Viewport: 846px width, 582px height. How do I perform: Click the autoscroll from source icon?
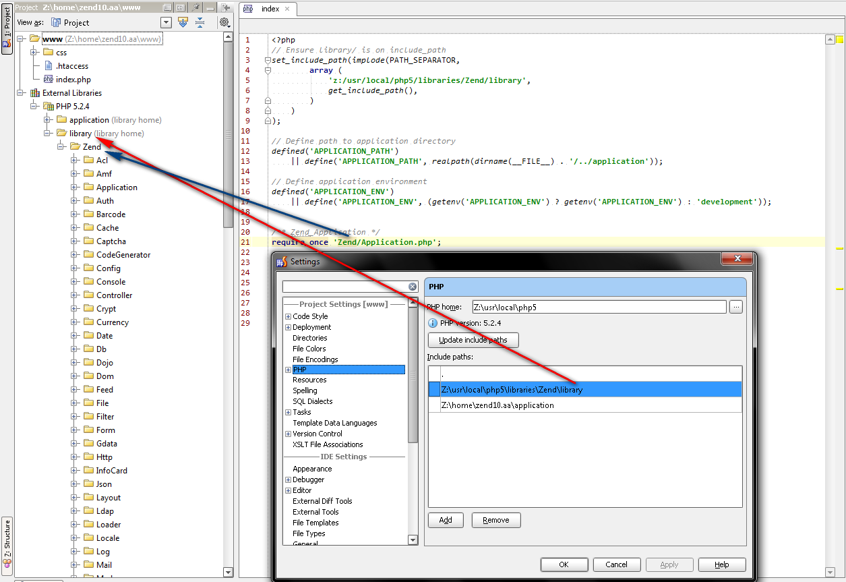183,22
